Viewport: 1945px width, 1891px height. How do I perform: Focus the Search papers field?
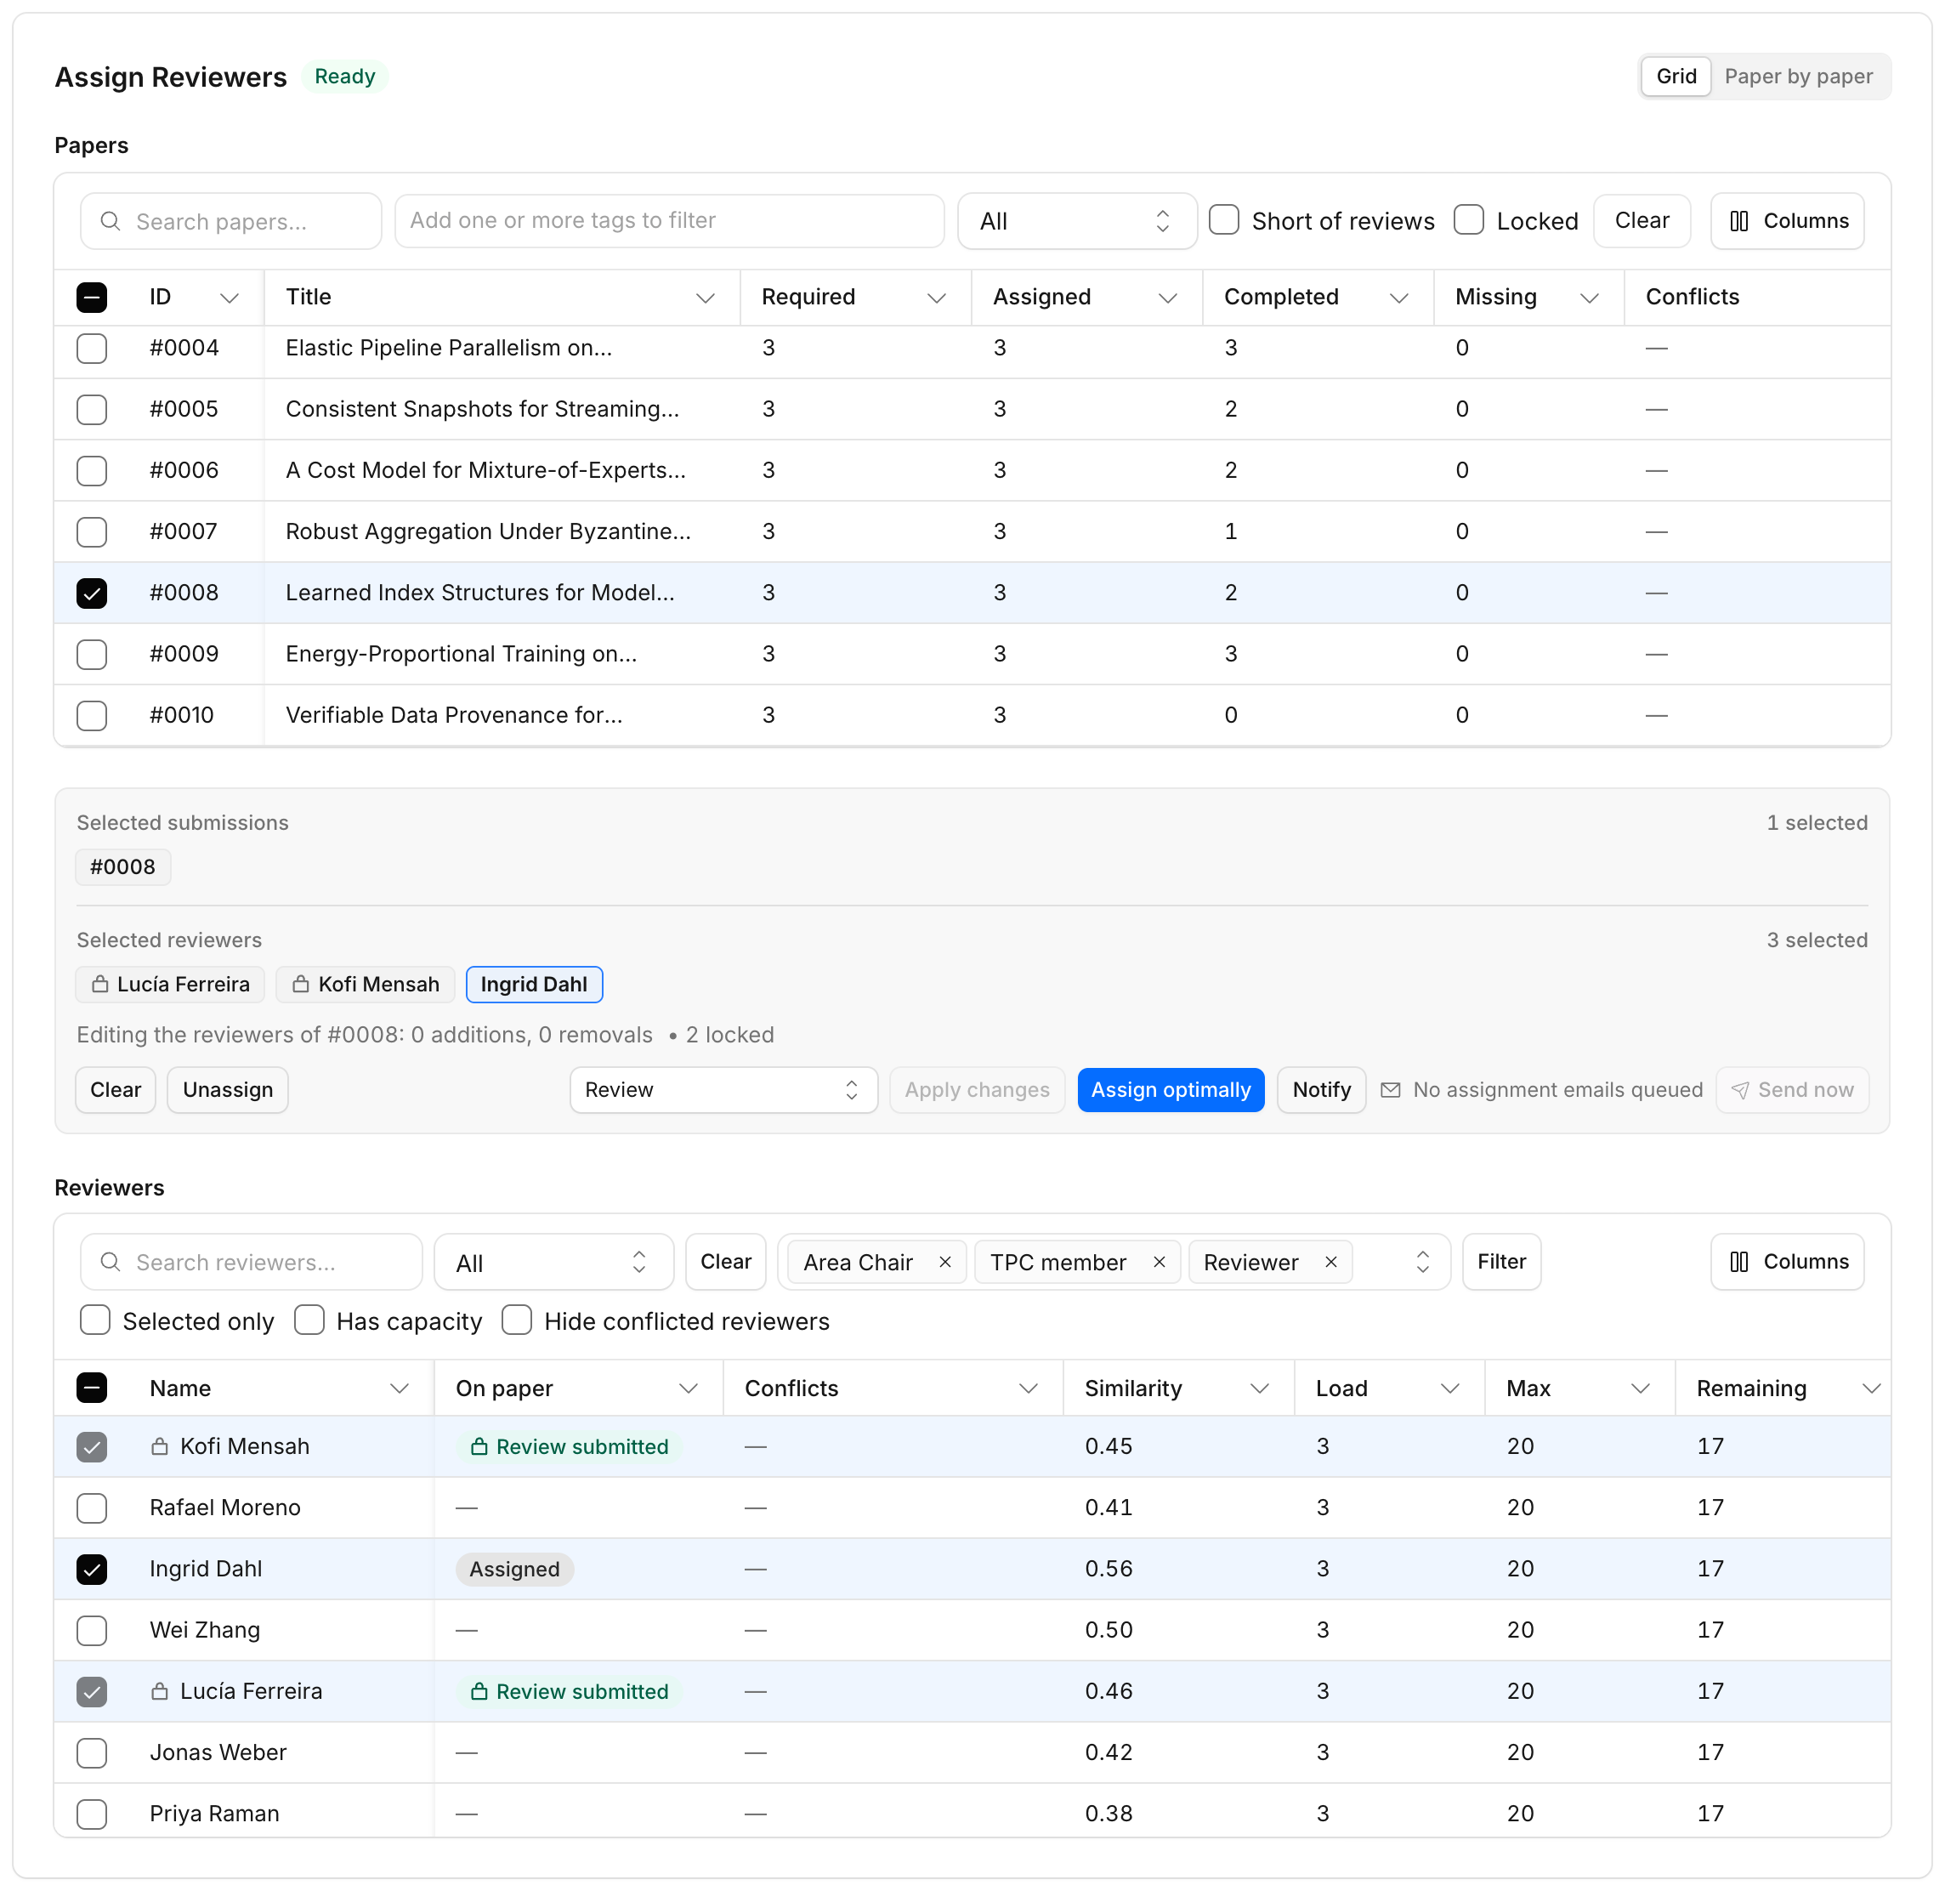pos(230,220)
